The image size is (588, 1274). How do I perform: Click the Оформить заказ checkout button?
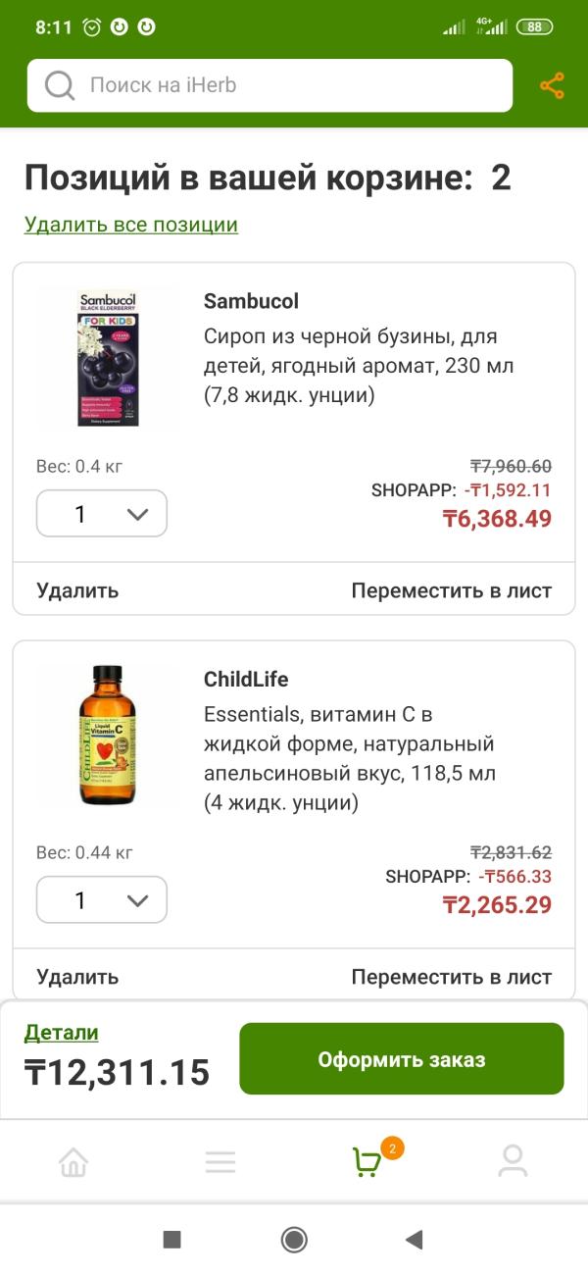(401, 1059)
